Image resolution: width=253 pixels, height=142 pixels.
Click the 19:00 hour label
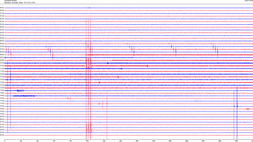2,111
